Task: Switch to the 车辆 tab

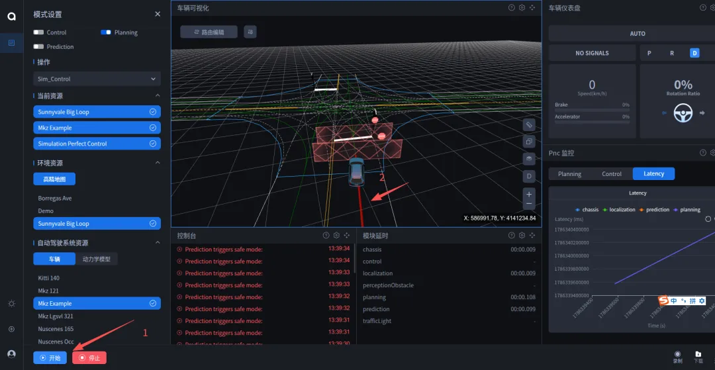Action: (54, 259)
